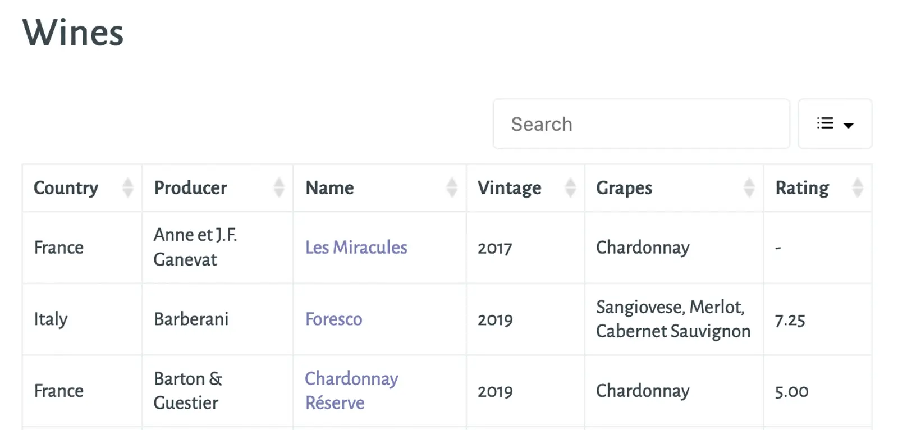Sort wines by Vintage arrow icon
Image resolution: width=898 pixels, height=430 pixels.
570,187
